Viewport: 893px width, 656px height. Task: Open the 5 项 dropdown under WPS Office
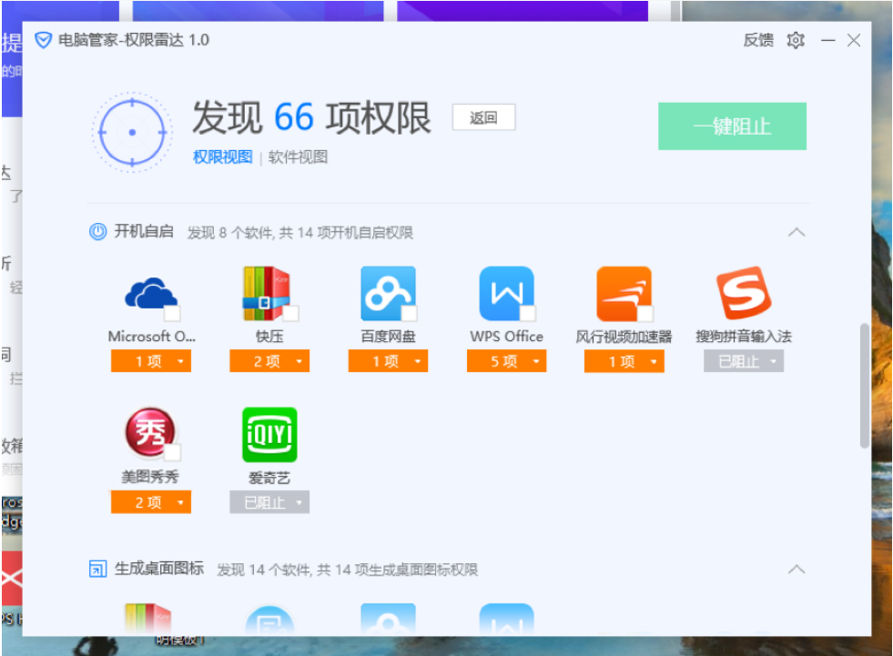[506, 361]
